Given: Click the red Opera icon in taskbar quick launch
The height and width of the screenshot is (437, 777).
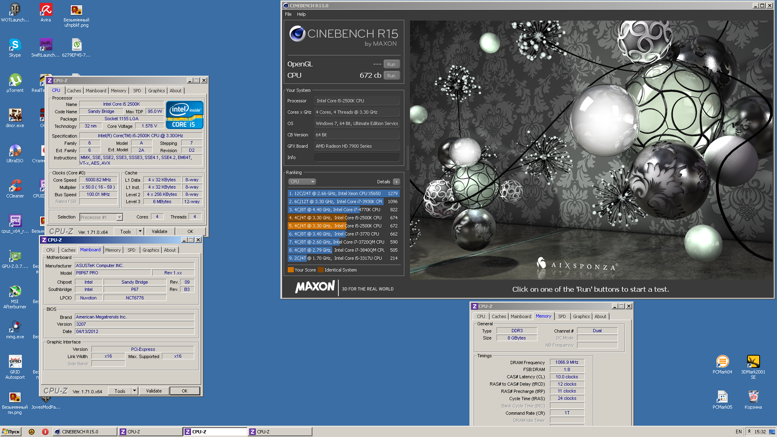Looking at the screenshot, I should tap(45, 432).
